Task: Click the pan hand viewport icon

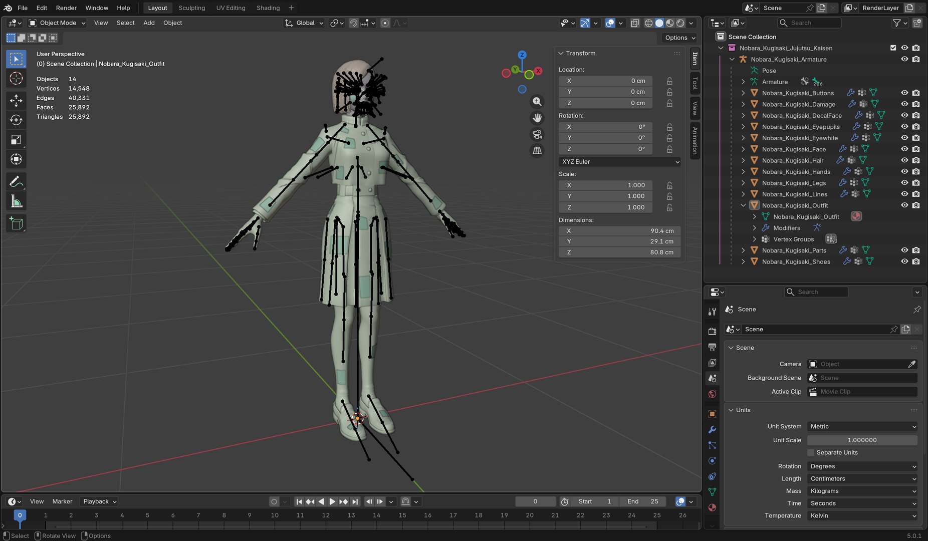Action: [537, 118]
